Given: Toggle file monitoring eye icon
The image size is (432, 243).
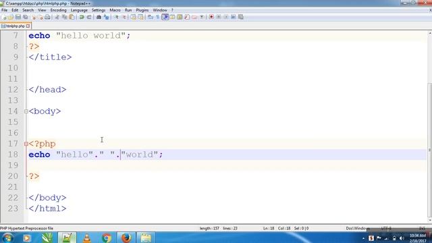Looking at the screenshot, I should click(202, 17).
